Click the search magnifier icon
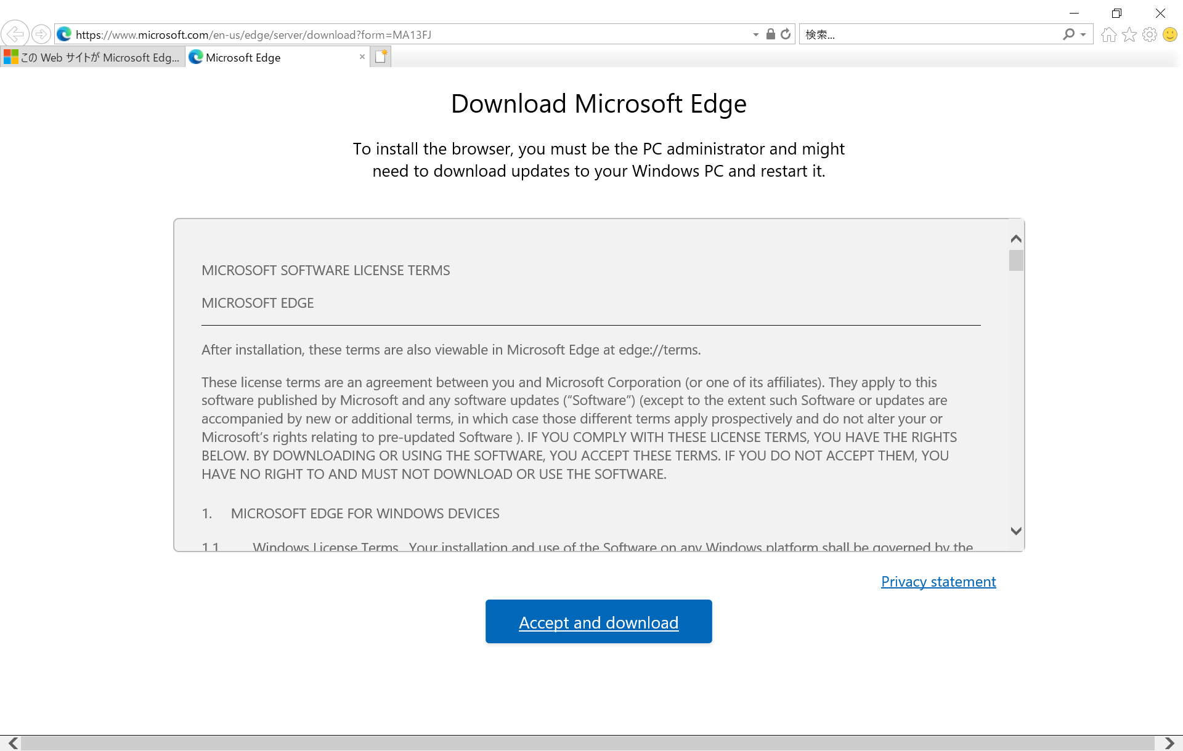1183x751 pixels. [x=1068, y=34]
